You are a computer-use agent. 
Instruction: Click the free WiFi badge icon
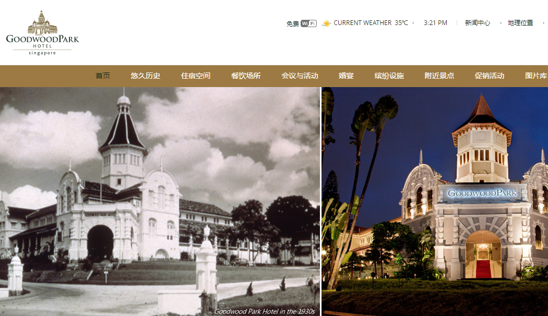coord(308,23)
